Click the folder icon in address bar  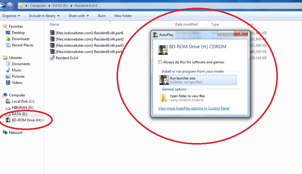(x=21, y=6)
